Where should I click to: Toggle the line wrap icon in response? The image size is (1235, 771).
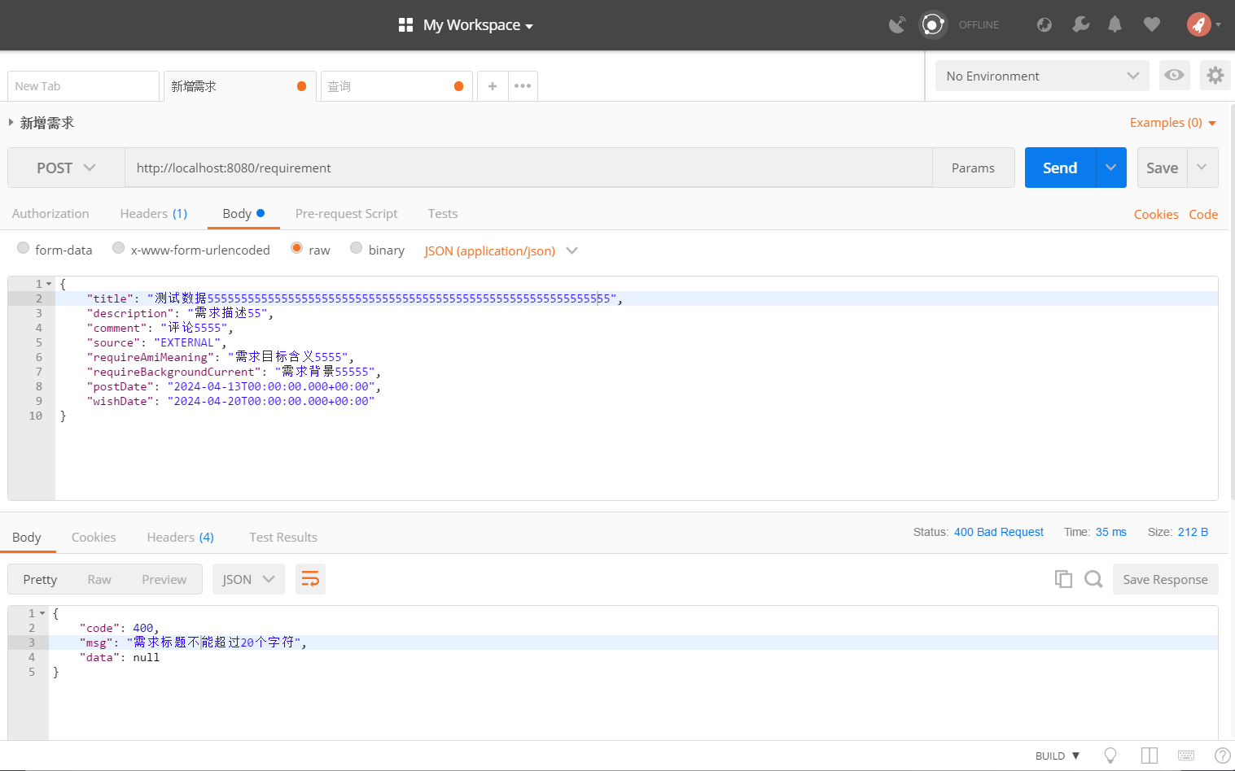[x=310, y=579]
